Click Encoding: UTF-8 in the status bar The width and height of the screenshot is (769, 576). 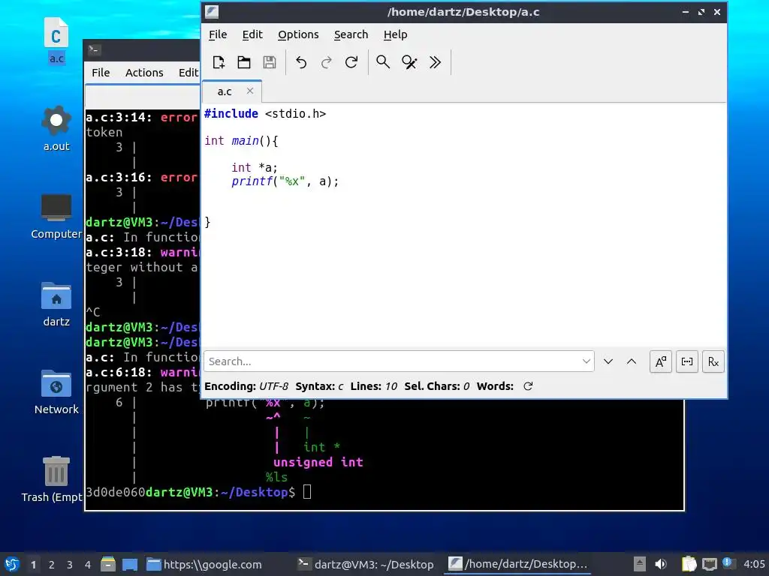(x=246, y=386)
